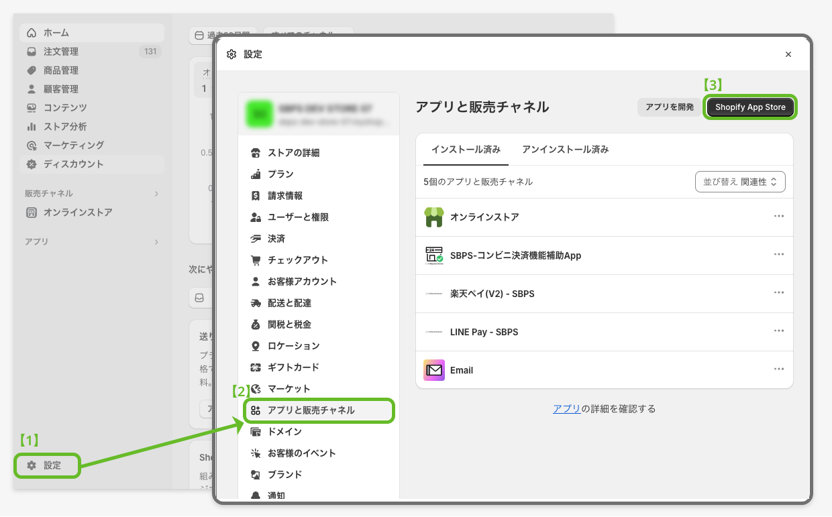Expand the 販売チャネル section chevron
832x517 pixels.
coord(156,194)
